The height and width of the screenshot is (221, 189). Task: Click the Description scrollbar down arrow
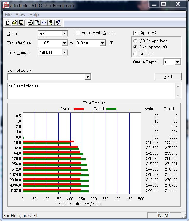[x=178, y=95]
